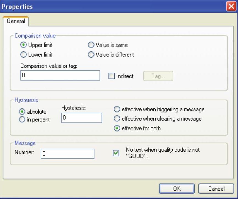This screenshot has height=199, width=238.
Task: Switch to the General tab
Action: pyautogui.click(x=16, y=21)
